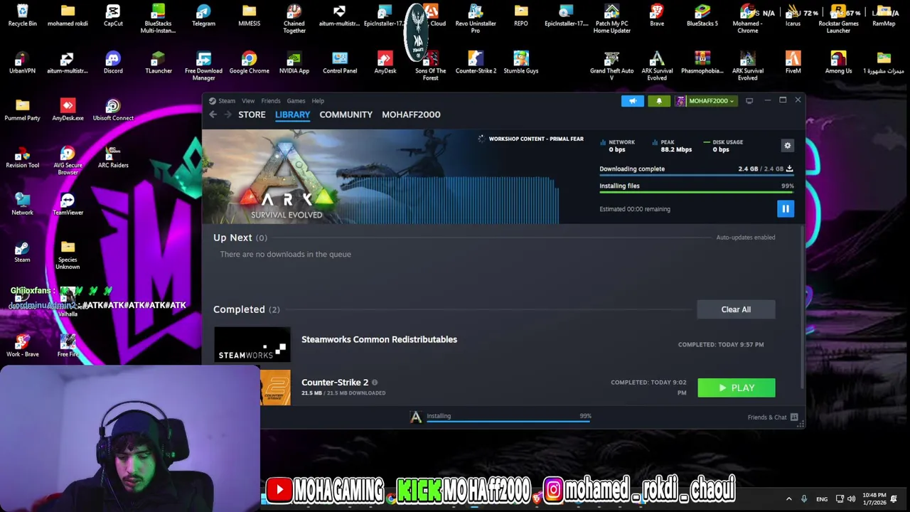The width and height of the screenshot is (910, 512).
Task: Open the taskbar clock and date
Action: click(x=874, y=498)
